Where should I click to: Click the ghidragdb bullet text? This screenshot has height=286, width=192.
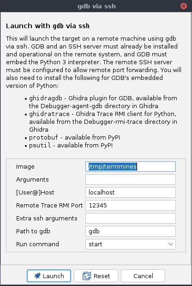pyautogui.click(x=103, y=102)
